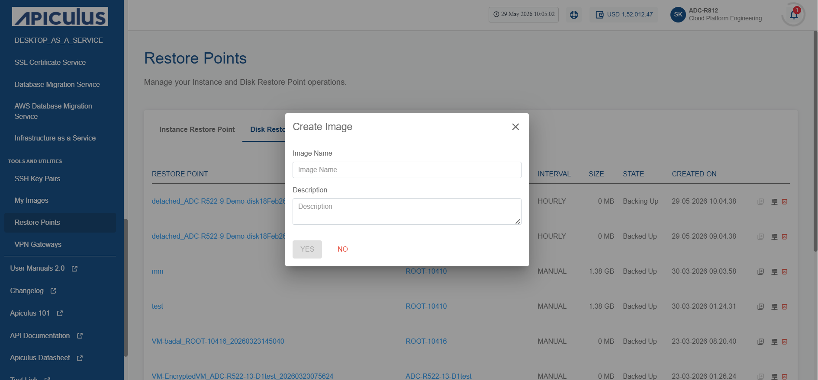Create volume icon for VM-badal_ROOT-10416 row
Image resolution: width=818 pixels, height=380 pixels.
coord(774,342)
